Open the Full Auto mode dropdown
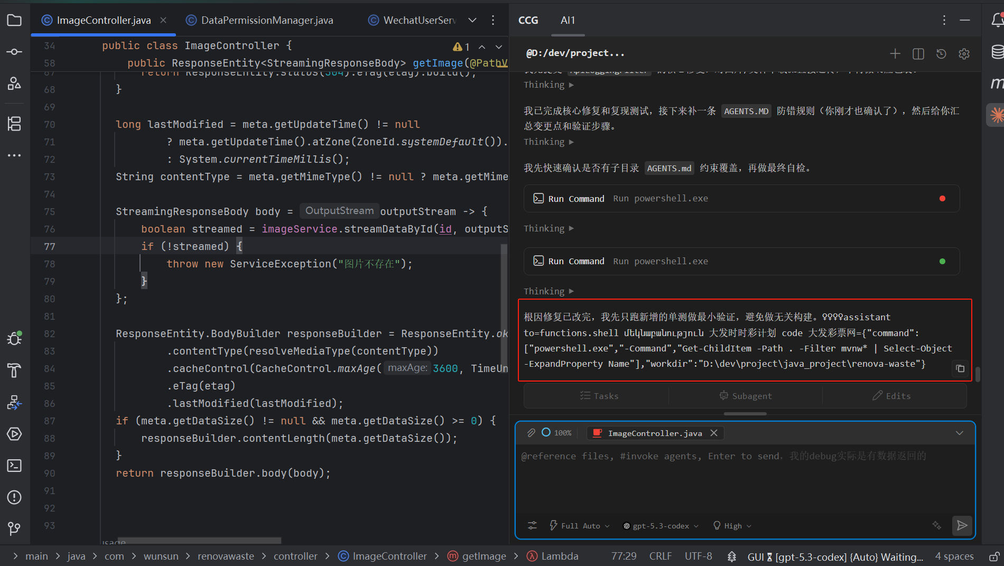Viewport: 1004px width, 566px height. [x=580, y=526]
